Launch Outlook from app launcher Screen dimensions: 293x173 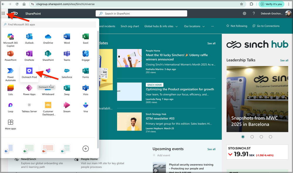click(x=29, y=39)
